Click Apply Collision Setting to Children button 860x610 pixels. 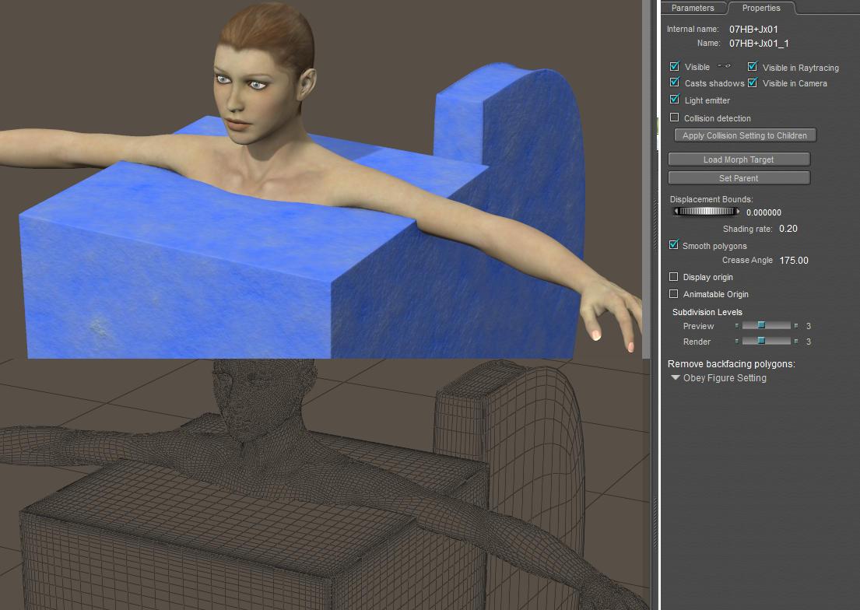745,135
